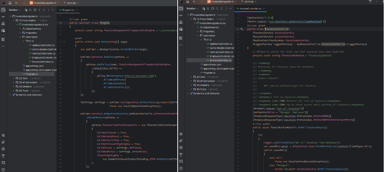This screenshot has width=384, height=172.
Task: Click run gutter arrow beside Main method
Action: pos(65,42)
